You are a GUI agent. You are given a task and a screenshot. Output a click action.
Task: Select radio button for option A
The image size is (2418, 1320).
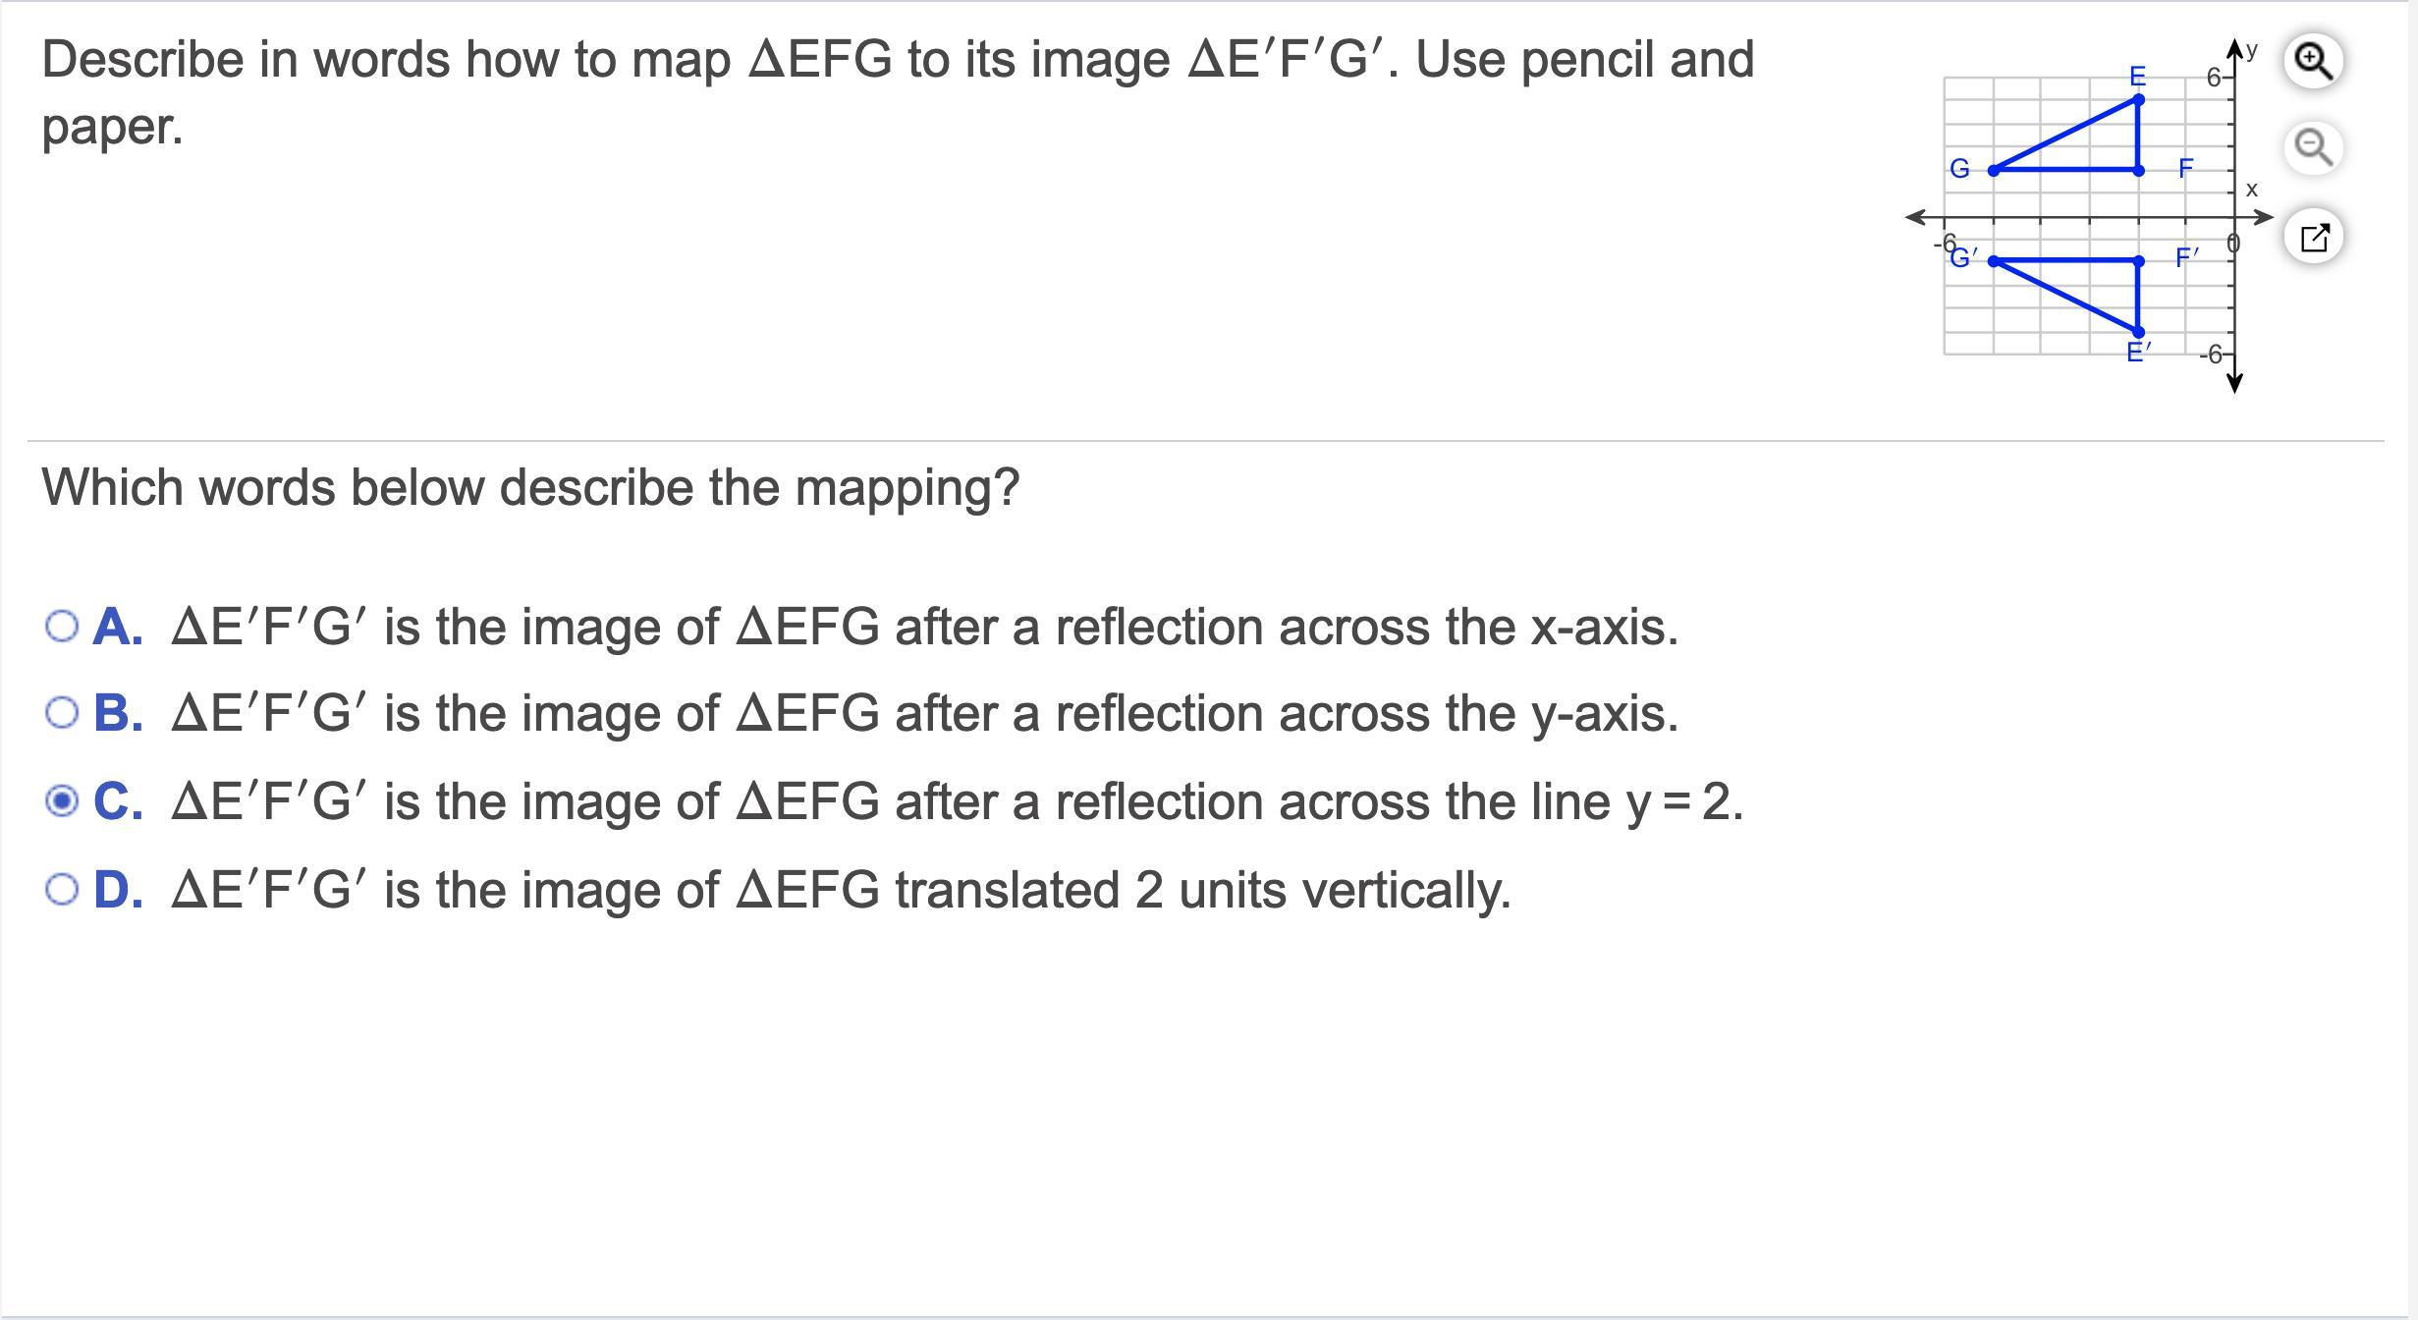pos(62,627)
